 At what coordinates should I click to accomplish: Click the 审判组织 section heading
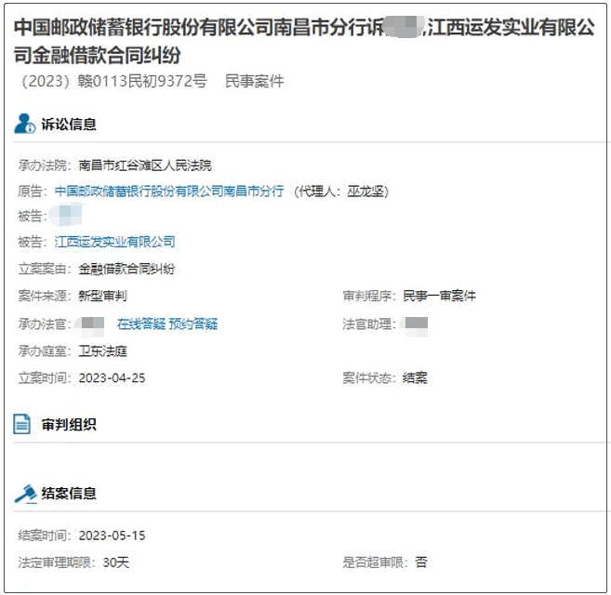[x=69, y=424]
